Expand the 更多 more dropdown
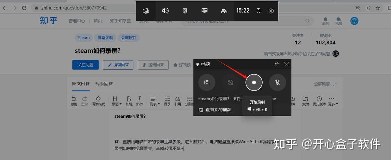The image size is (391, 160). (x=333, y=101)
